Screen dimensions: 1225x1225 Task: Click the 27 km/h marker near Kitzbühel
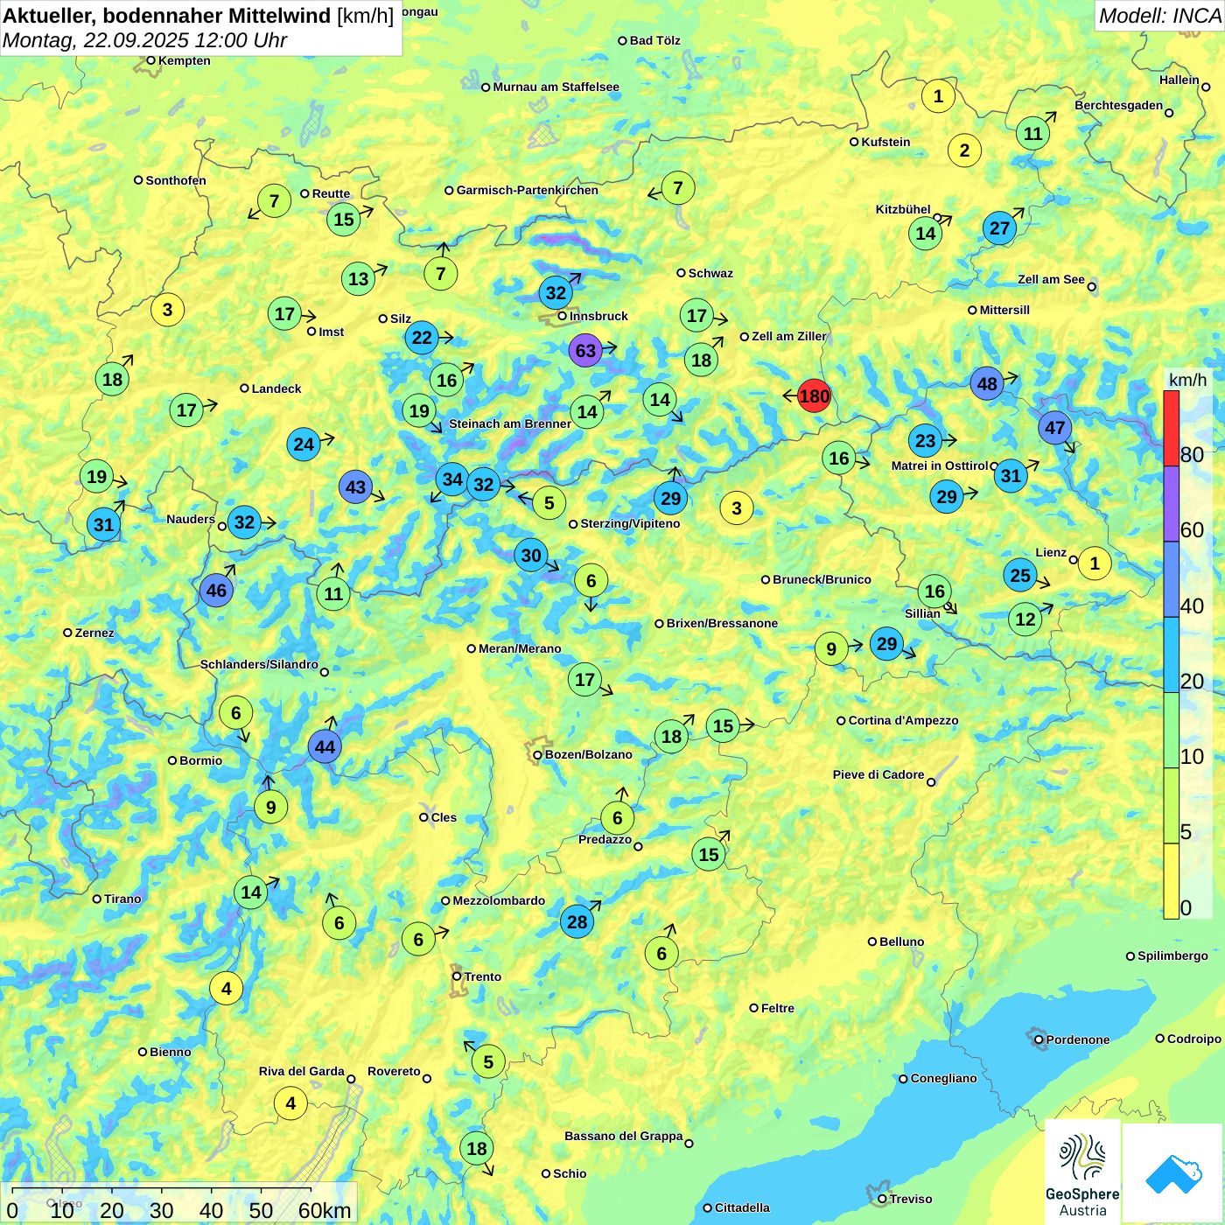coord(999,228)
